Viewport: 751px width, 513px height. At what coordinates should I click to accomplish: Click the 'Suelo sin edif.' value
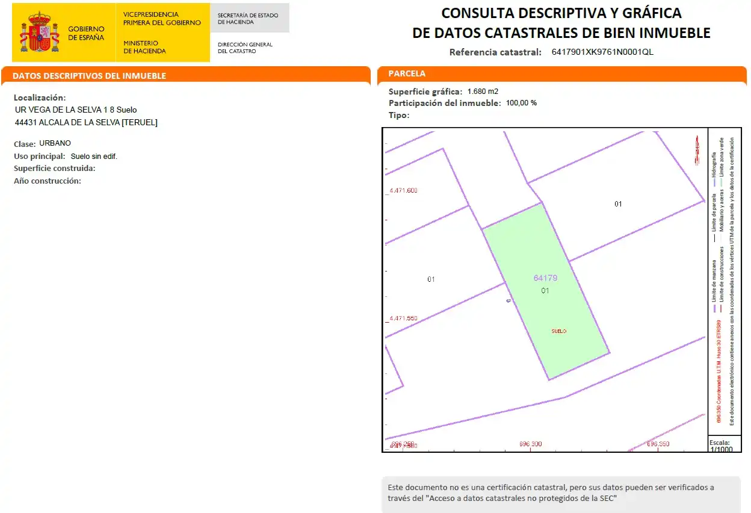pyautogui.click(x=94, y=157)
